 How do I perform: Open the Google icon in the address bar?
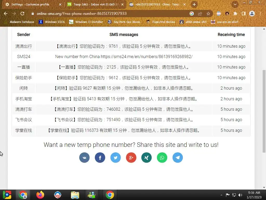192,14
